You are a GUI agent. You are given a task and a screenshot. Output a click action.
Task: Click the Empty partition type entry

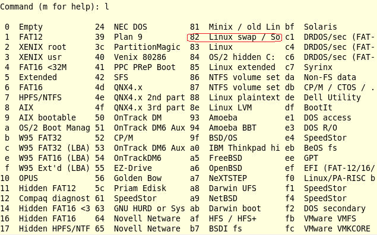(24, 27)
